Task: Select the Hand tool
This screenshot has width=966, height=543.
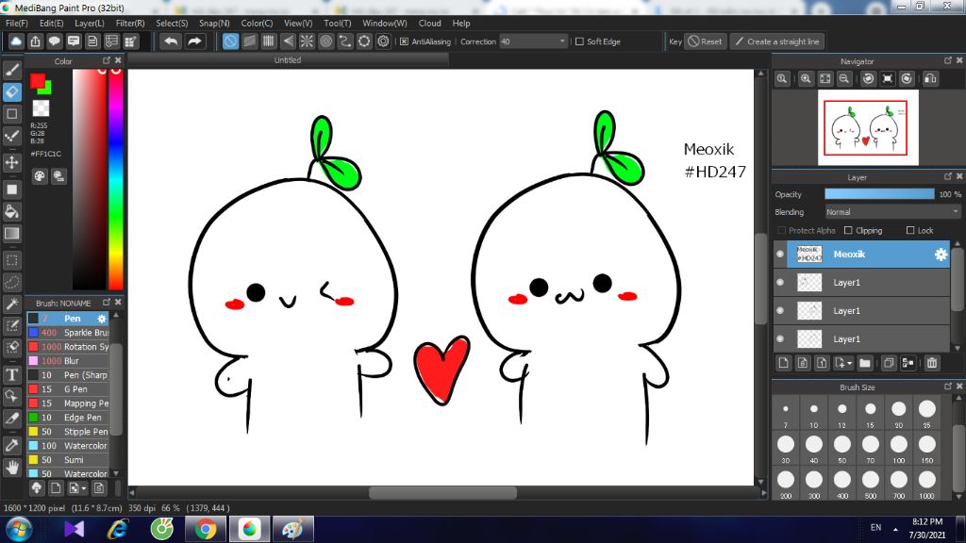Action: [x=11, y=468]
